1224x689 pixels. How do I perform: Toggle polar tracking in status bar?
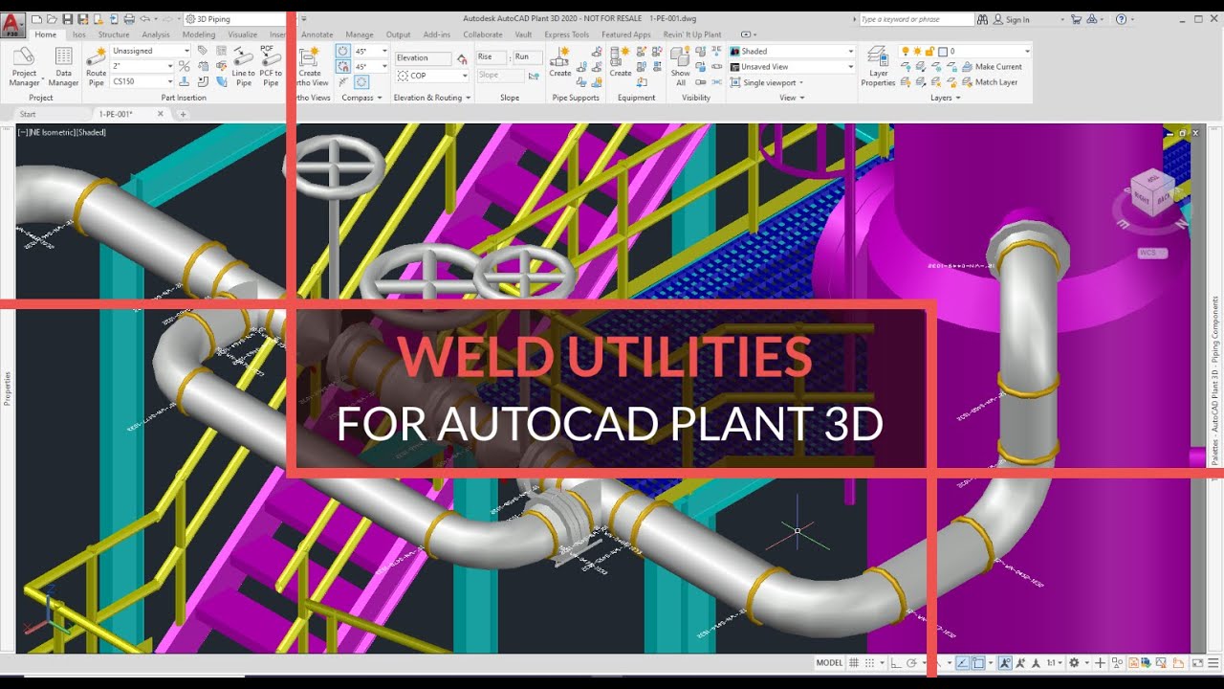pos(913,662)
